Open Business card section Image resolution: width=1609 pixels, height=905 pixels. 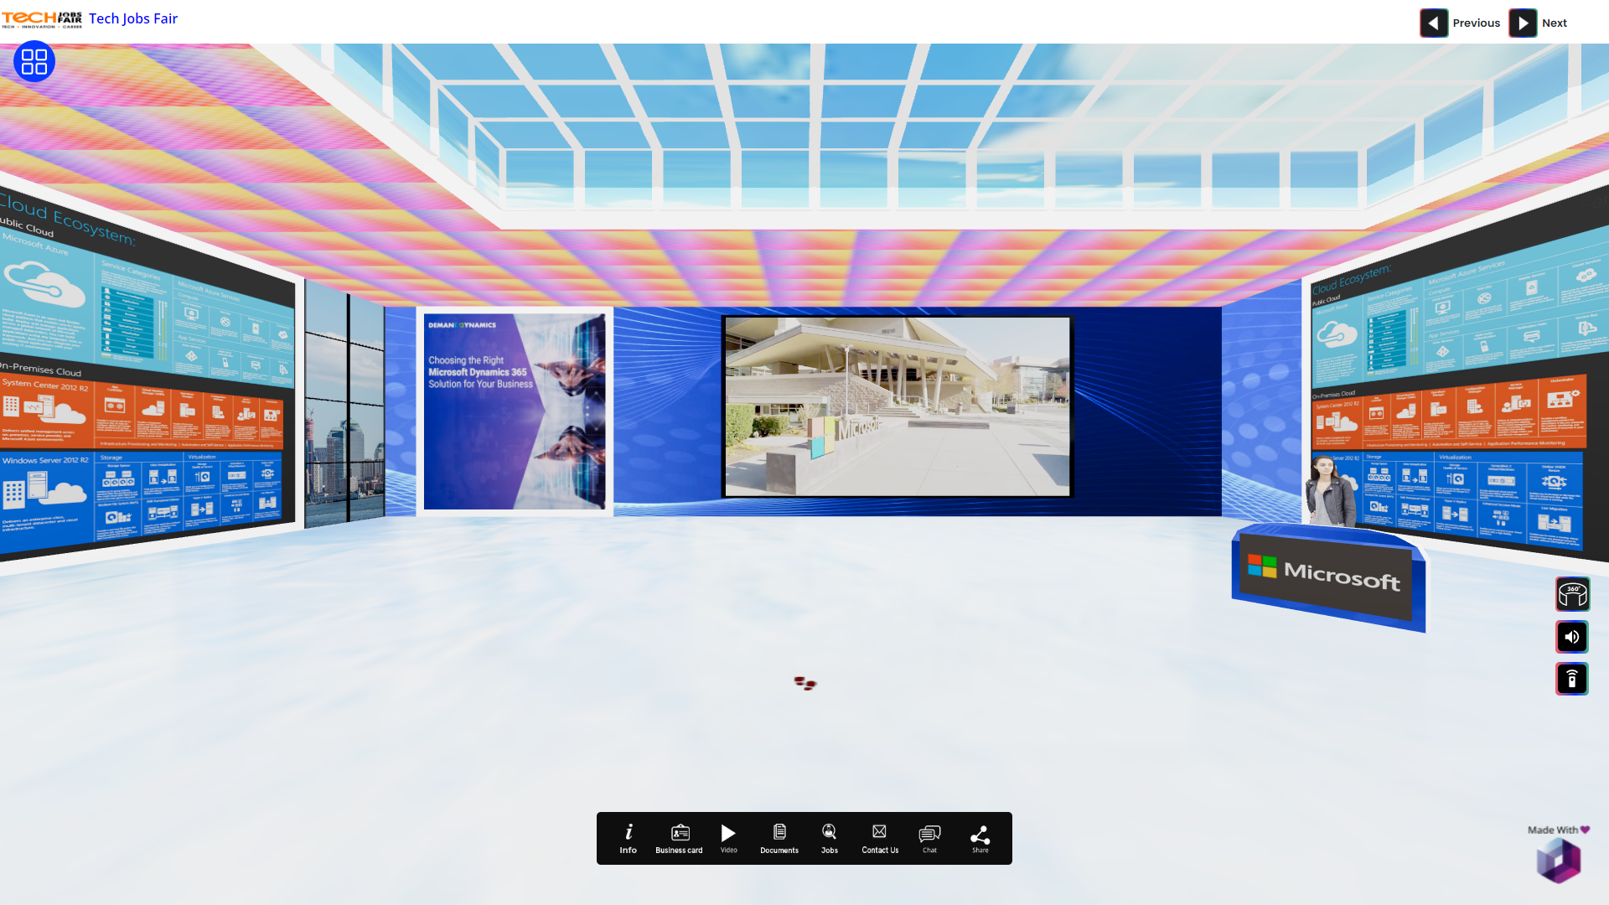[x=679, y=838]
